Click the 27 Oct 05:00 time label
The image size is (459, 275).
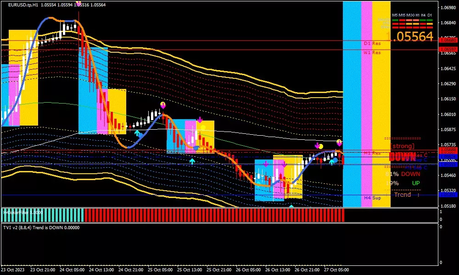coord(336,270)
